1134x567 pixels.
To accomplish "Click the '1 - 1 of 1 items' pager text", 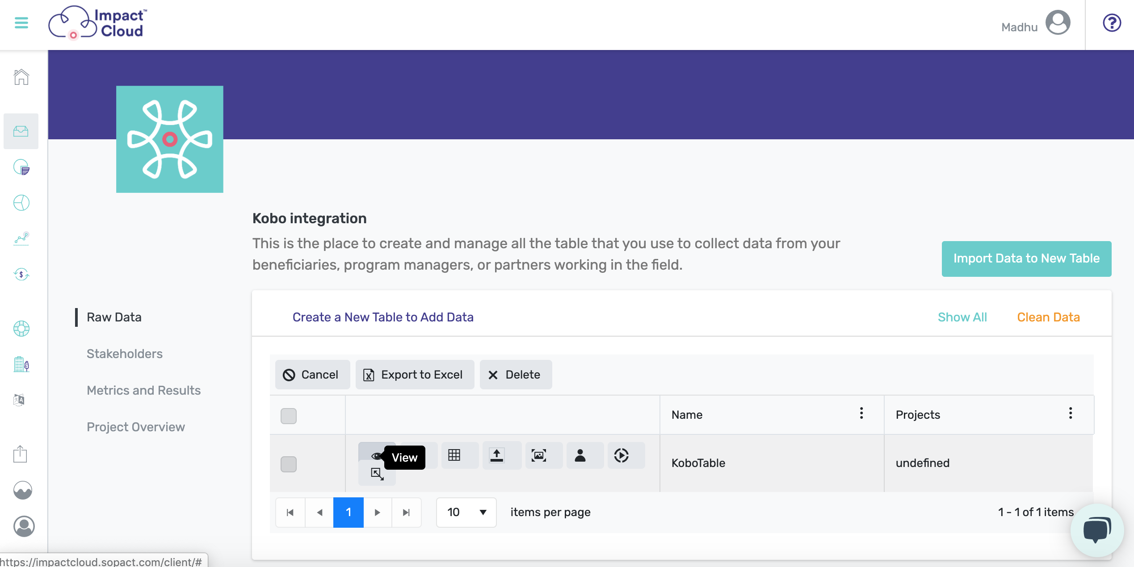I will click(1036, 513).
